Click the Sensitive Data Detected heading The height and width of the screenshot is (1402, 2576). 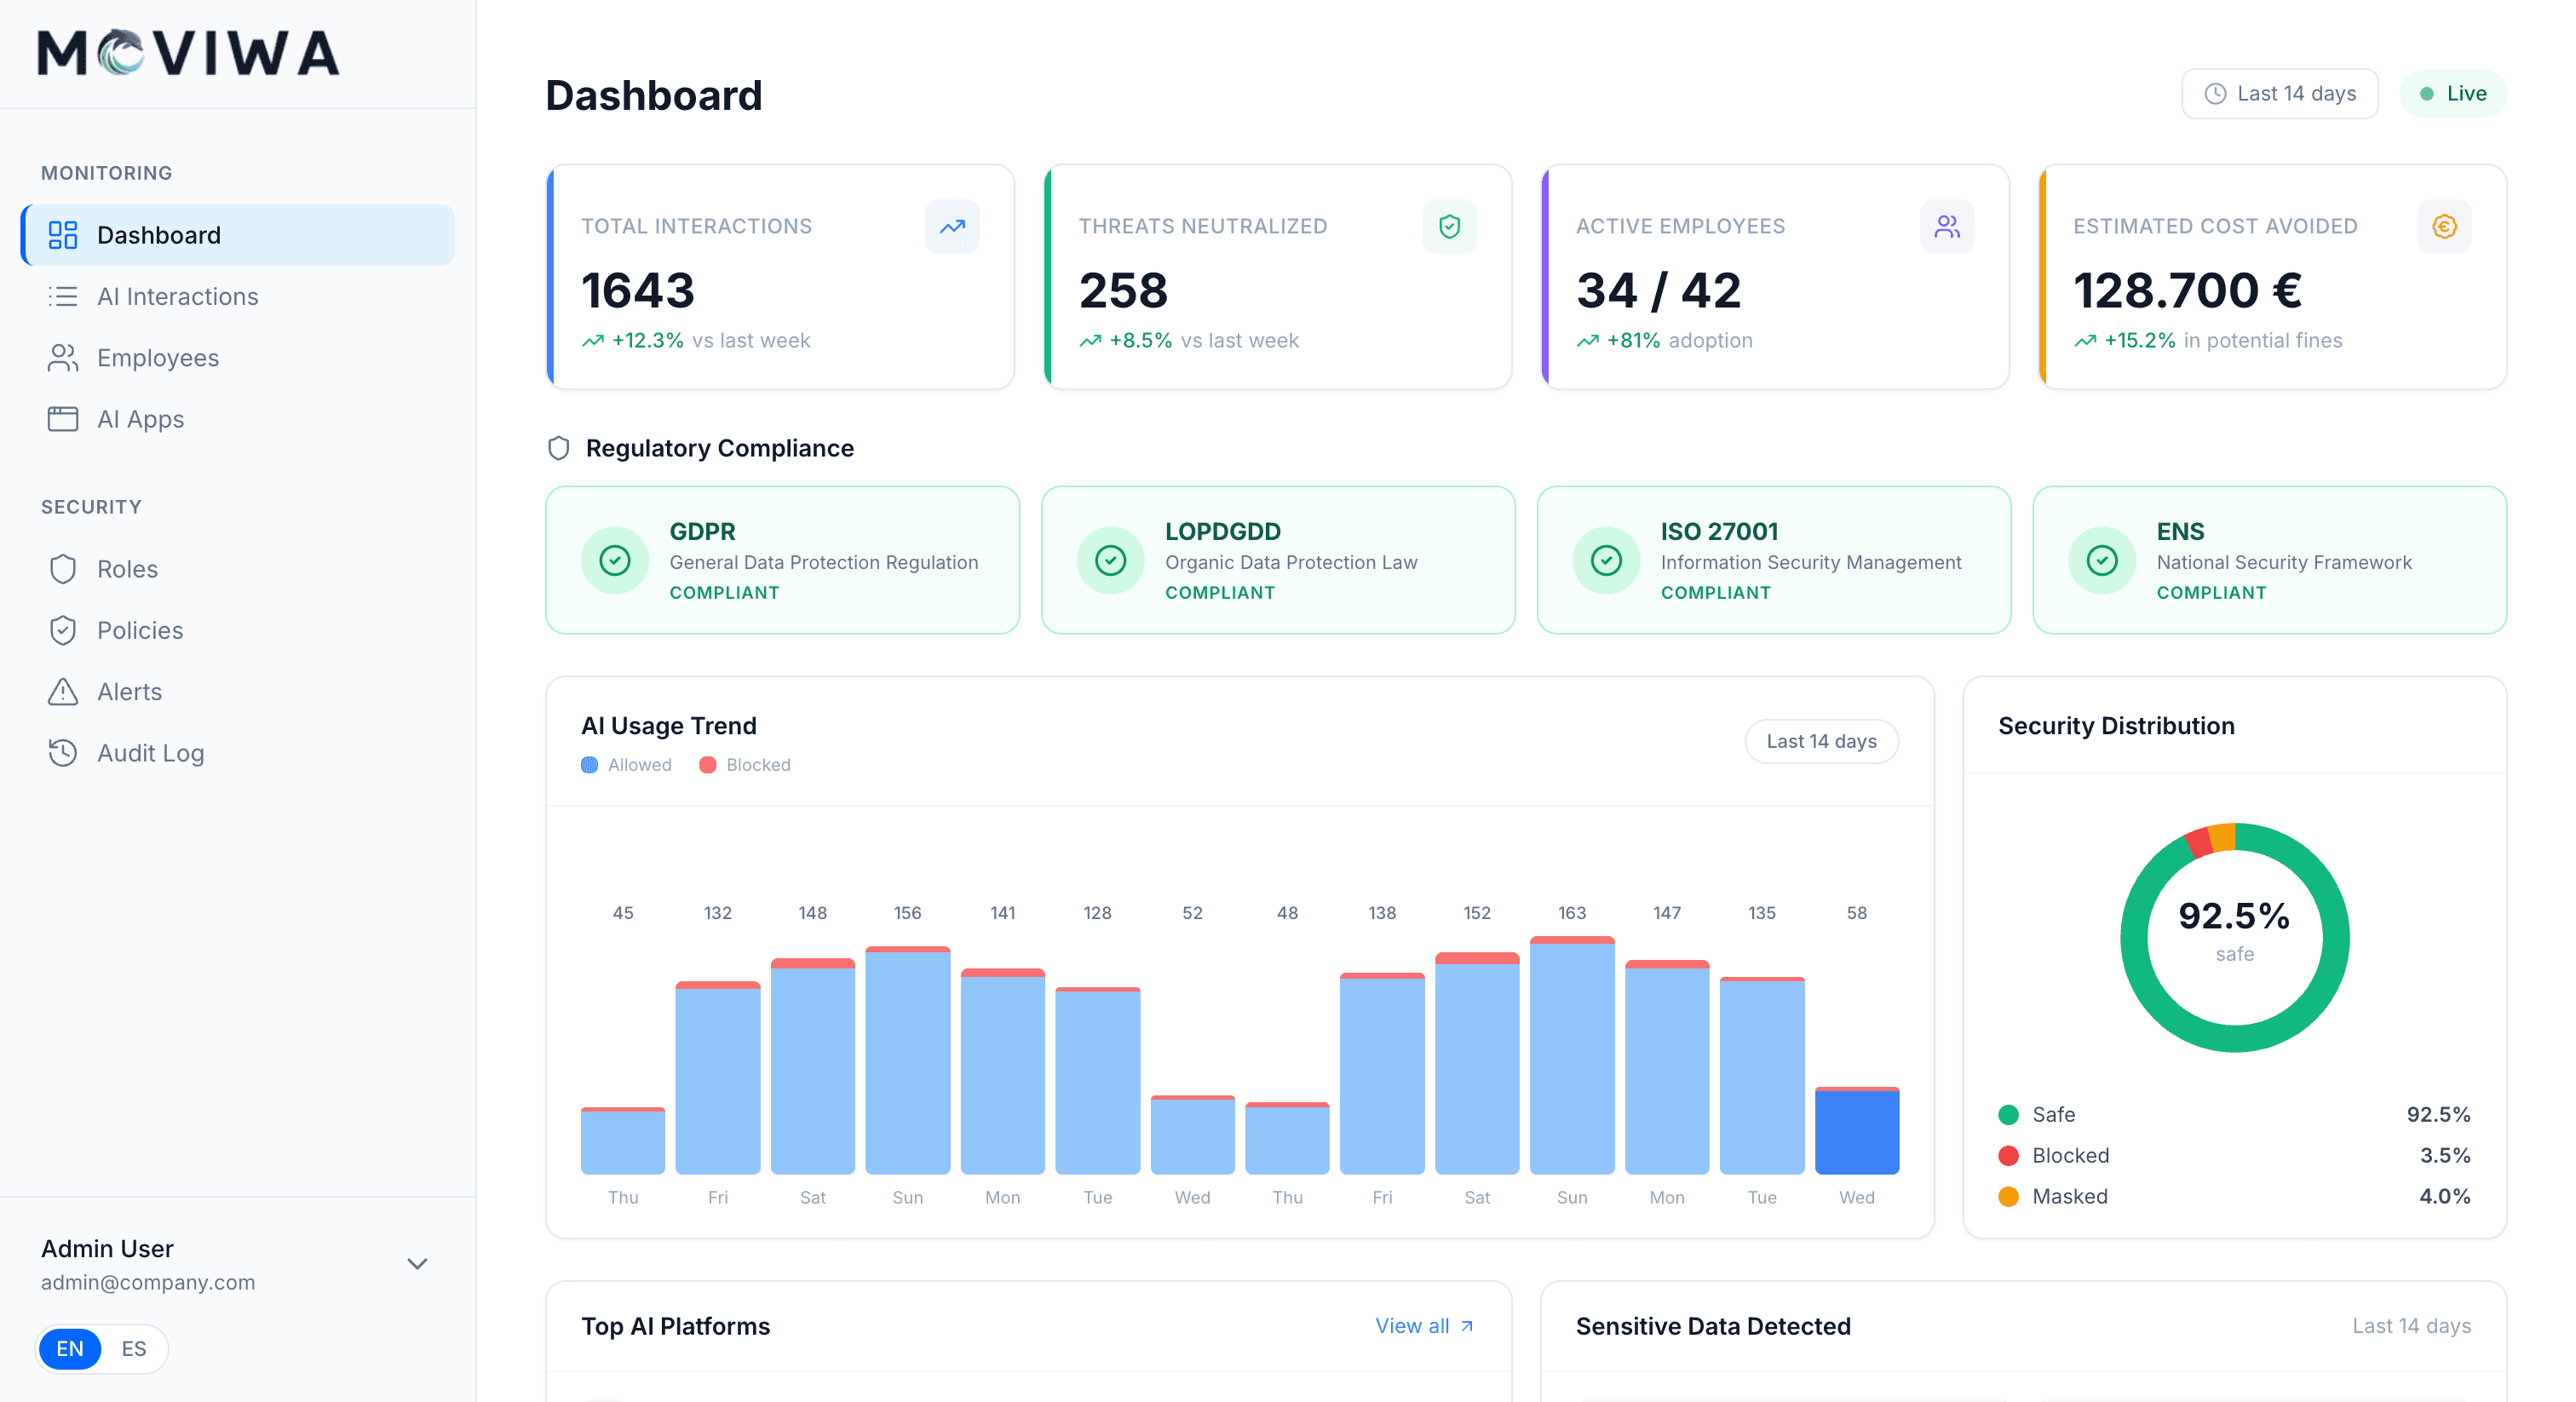coord(1713,1326)
